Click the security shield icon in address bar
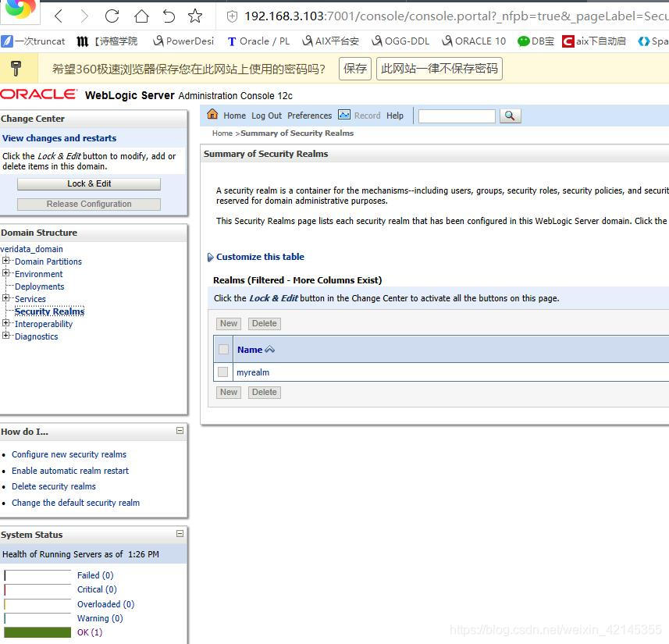 (x=232, y=16)
